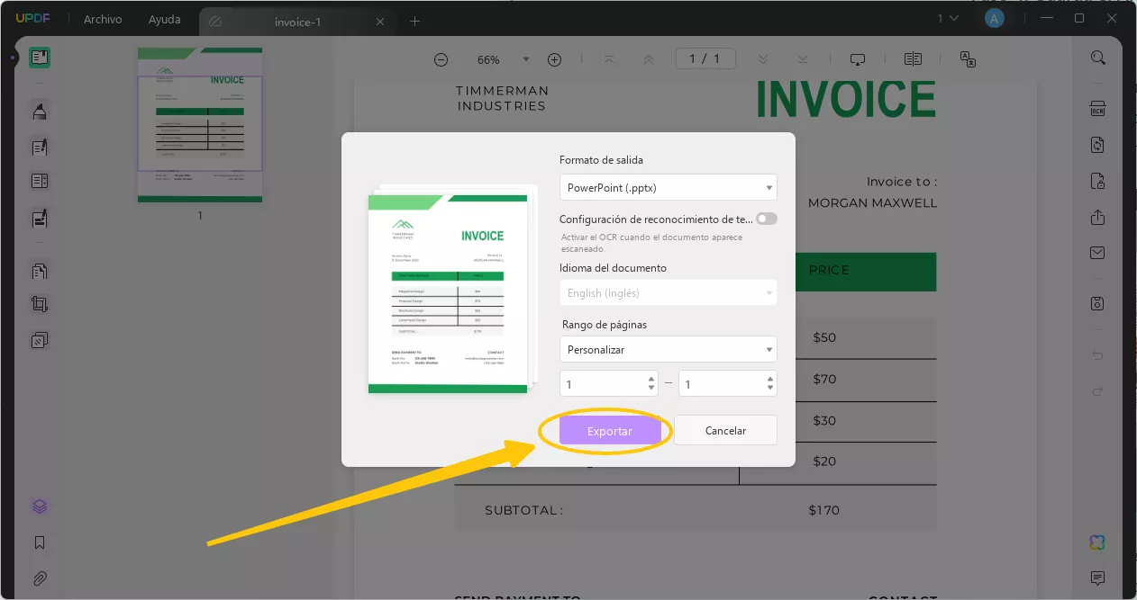Click the start page number field
This screenshot has height=600, width=1137.
[x=608, y=383]
